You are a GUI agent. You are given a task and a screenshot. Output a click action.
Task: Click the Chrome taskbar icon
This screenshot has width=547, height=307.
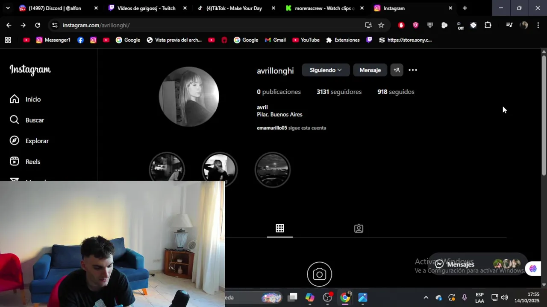pyautogui.click(x=345, y=297)
